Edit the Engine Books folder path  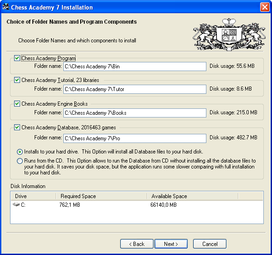point(135,113)
